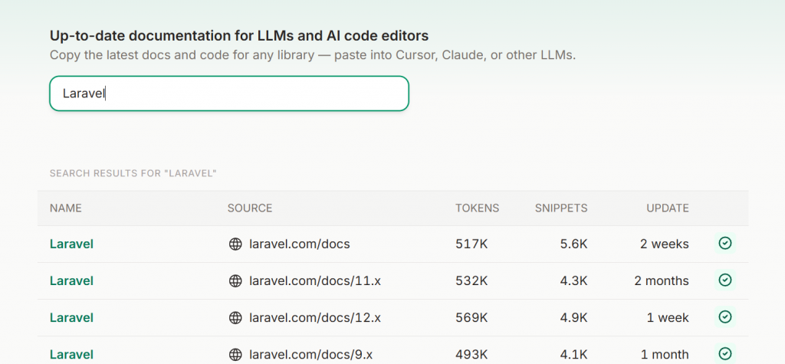Sort by the UPDATE column header
Image resolution: width=785 pixels, height=364 pixels.
point(667,208)
